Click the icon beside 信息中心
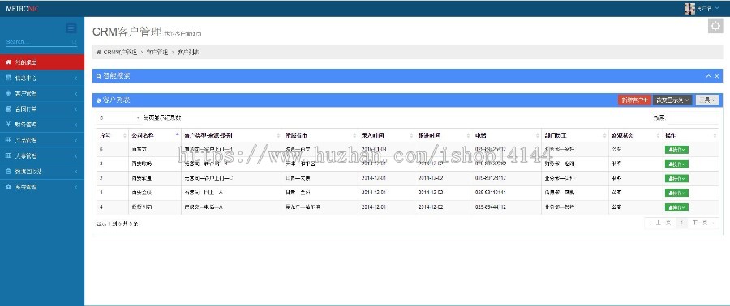Screen dimensions: 730x306 point(8,78)
